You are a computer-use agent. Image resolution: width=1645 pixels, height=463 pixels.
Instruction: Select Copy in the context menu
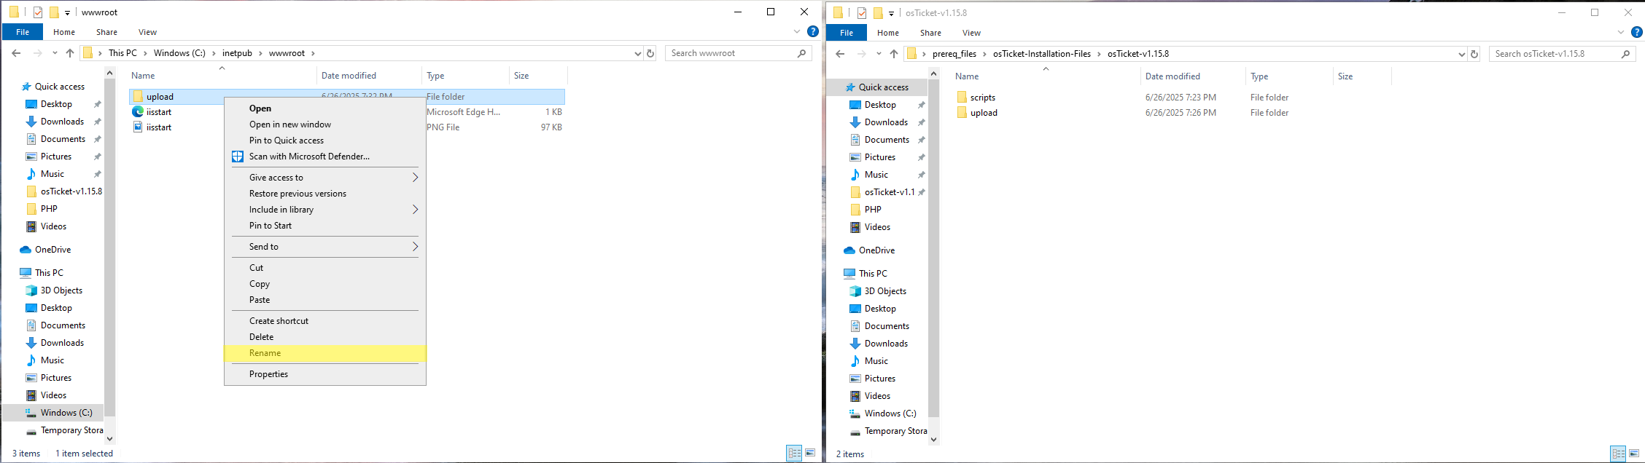[325, 284]
